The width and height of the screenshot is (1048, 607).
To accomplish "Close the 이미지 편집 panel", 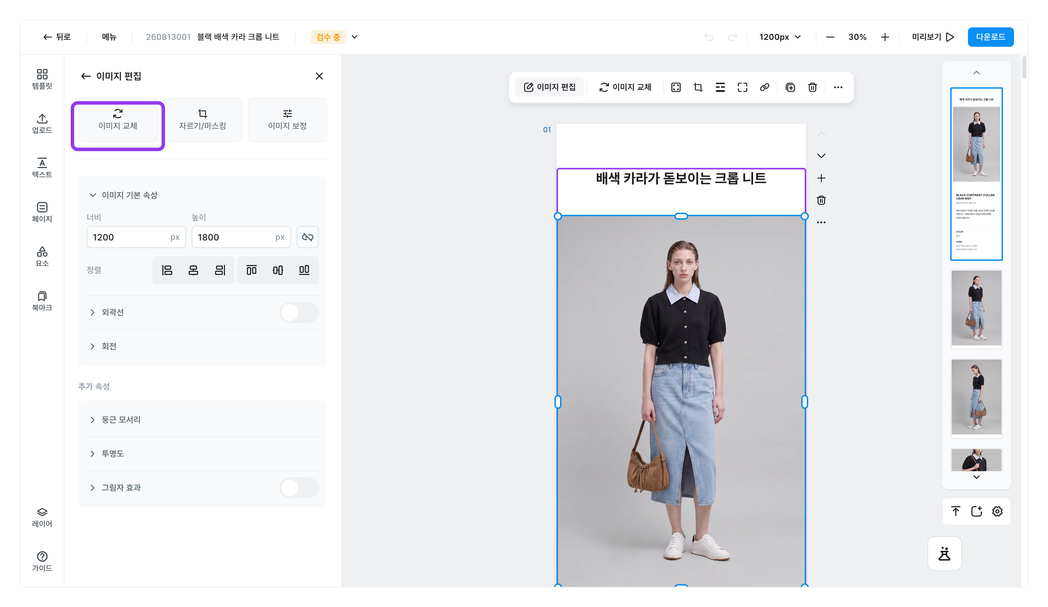I will [x=319, y=76].
